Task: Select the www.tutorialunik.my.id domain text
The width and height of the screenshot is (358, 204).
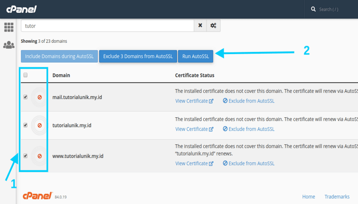Action: point(78,156)
